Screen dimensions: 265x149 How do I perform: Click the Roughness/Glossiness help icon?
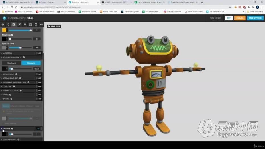pyautogui.click(x=24, y=57)
